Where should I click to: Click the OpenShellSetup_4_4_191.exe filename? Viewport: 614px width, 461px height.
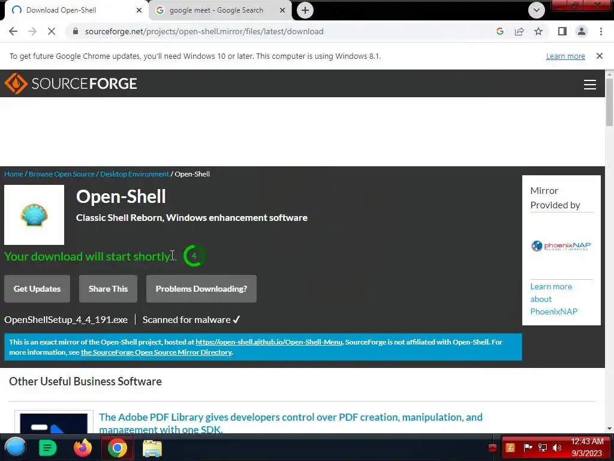(x=66, y=320)
